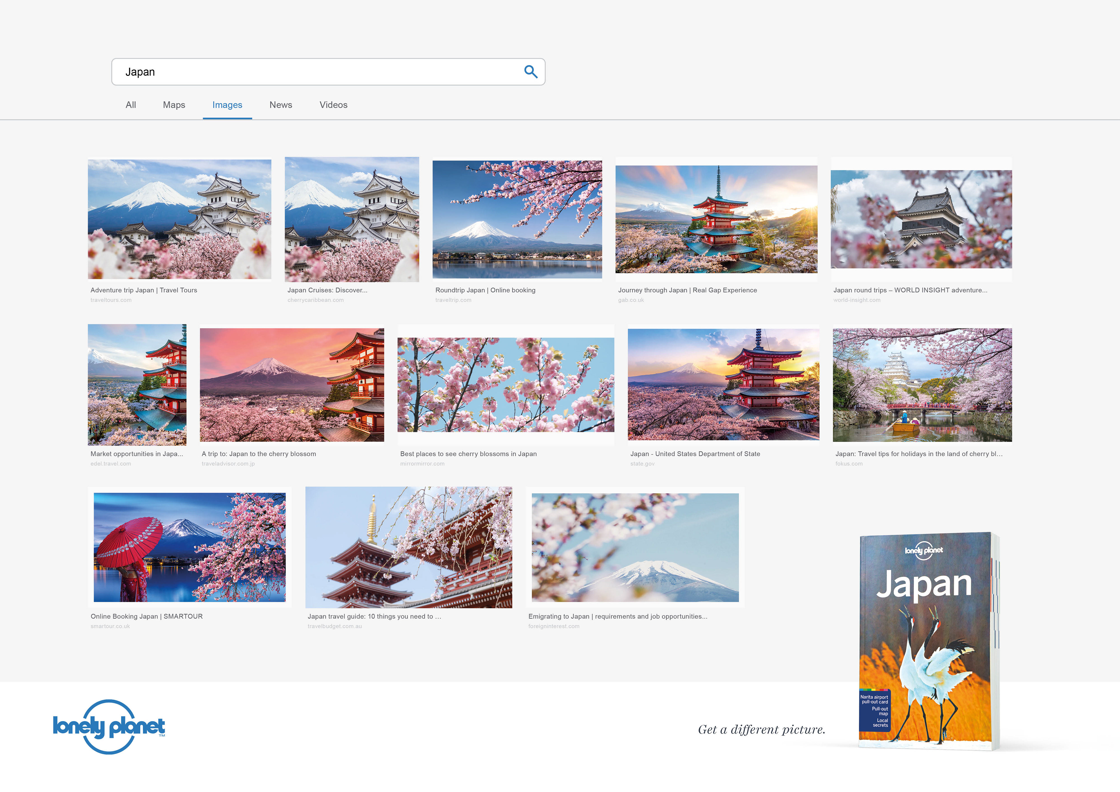Open Best places to see cherry blossoms
The height and width of the screenshot is (792, 1120).
pyautogui.click(x=468, y=454)
